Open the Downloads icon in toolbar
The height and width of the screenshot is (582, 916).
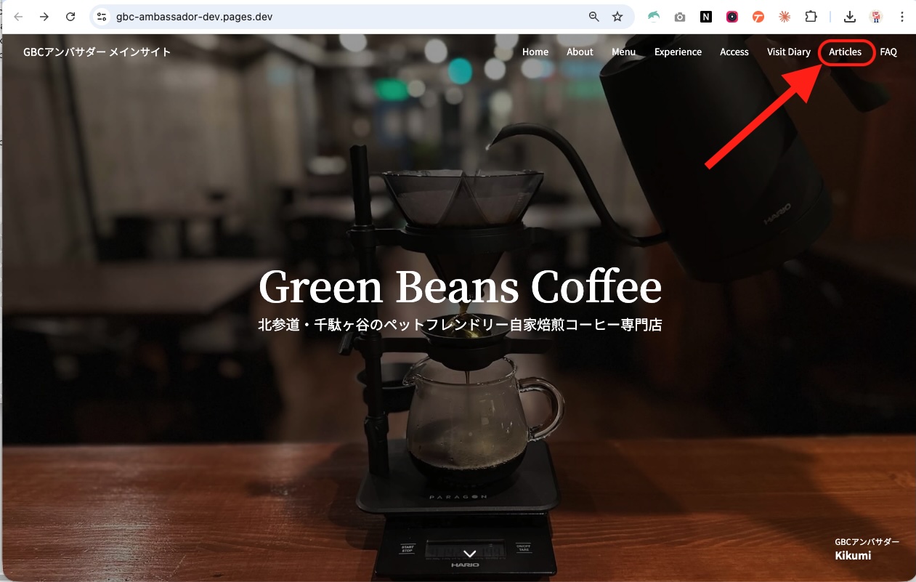click(x=849, y=17)
